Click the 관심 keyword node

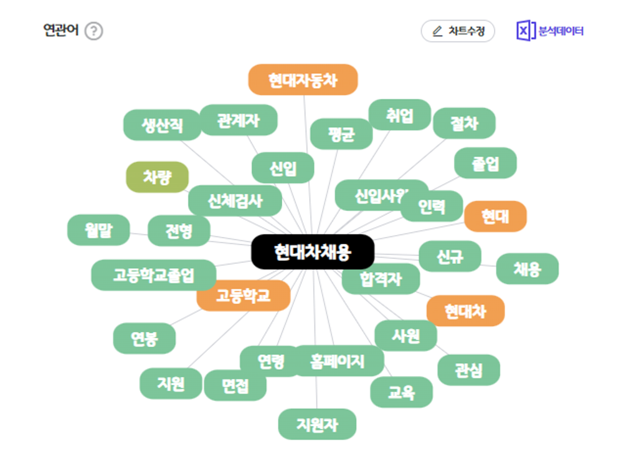pyautogui.click(x=468, y=370)
